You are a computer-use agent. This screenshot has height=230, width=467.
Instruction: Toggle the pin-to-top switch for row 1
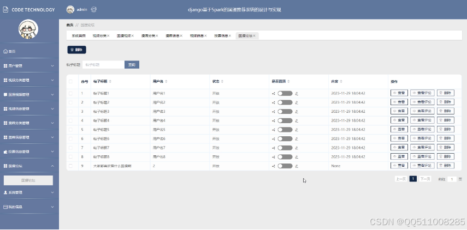point(285,94)
